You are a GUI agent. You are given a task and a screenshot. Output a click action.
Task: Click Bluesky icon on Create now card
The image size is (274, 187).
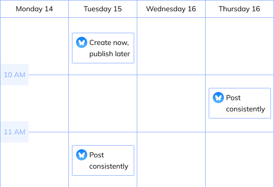coord(82,42)
